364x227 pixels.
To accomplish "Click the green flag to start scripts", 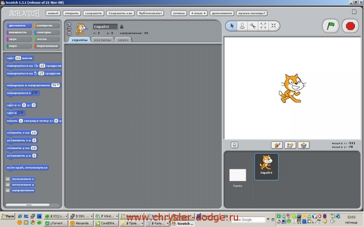I will (x=331, y=26).
